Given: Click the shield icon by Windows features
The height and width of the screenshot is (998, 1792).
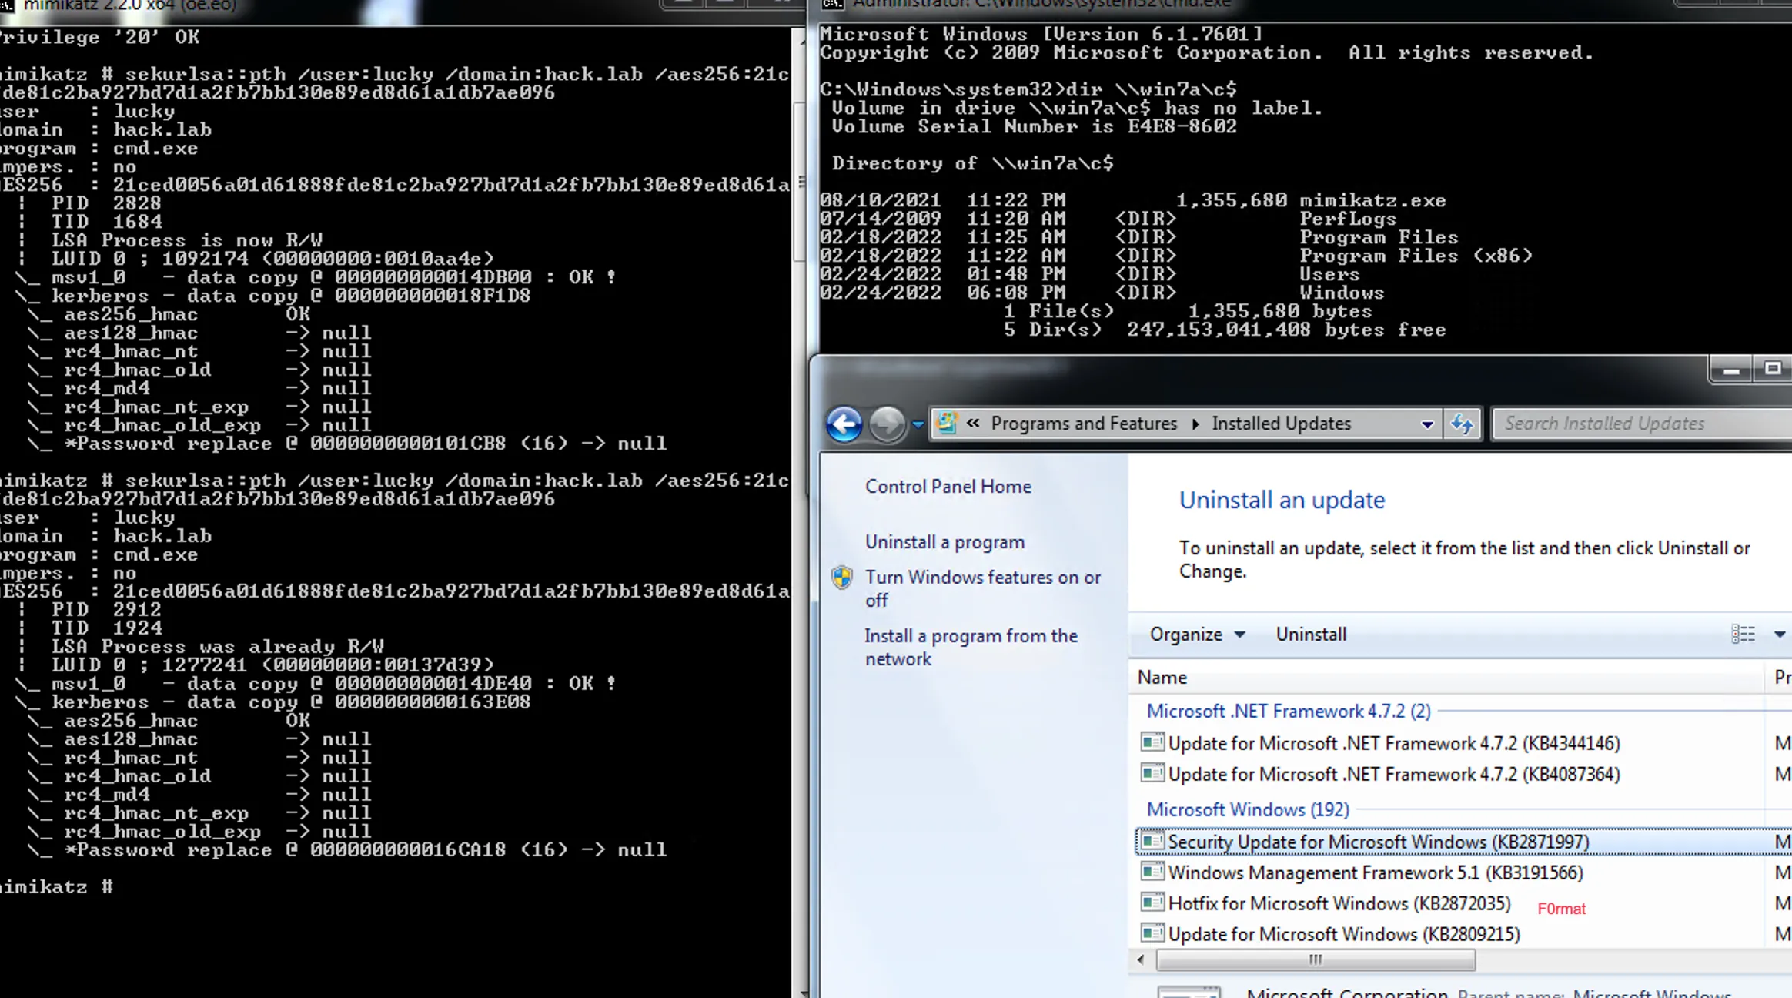Looking at the screenshot, I should pos(842,578).
